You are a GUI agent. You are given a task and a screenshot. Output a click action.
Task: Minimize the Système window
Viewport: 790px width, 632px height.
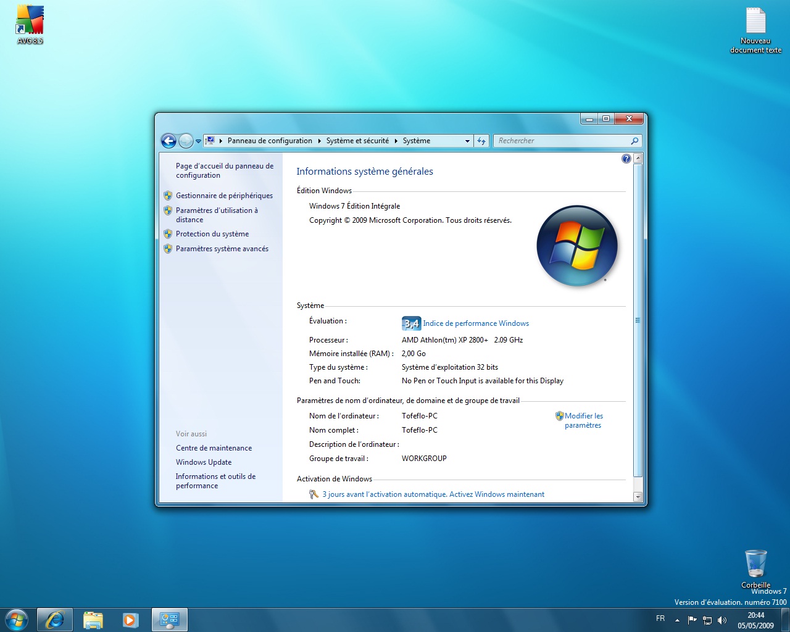point(589,118)
